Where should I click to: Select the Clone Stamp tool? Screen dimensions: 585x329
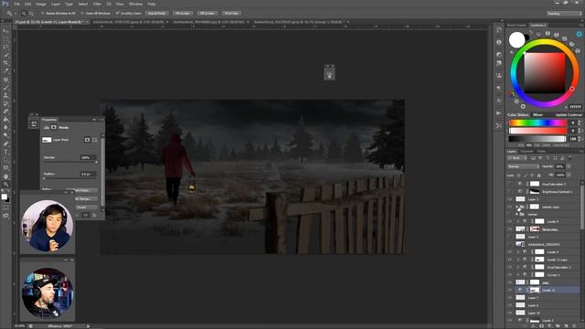pos(5,95)
